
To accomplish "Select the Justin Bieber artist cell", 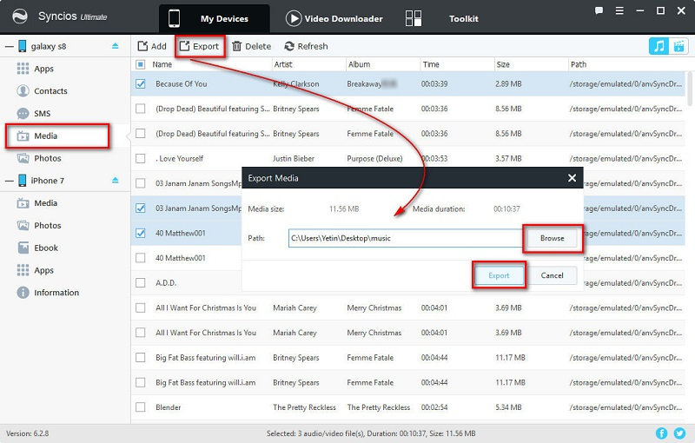I will point(294,158).
